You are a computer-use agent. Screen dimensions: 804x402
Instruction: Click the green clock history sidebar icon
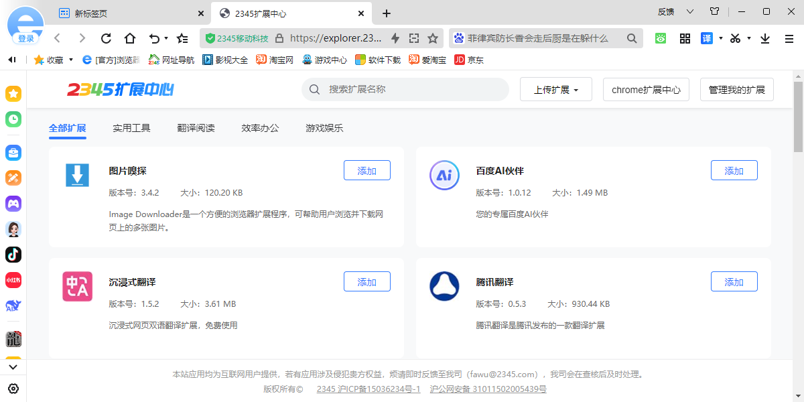pyautogui.click(x=13, y=119)
